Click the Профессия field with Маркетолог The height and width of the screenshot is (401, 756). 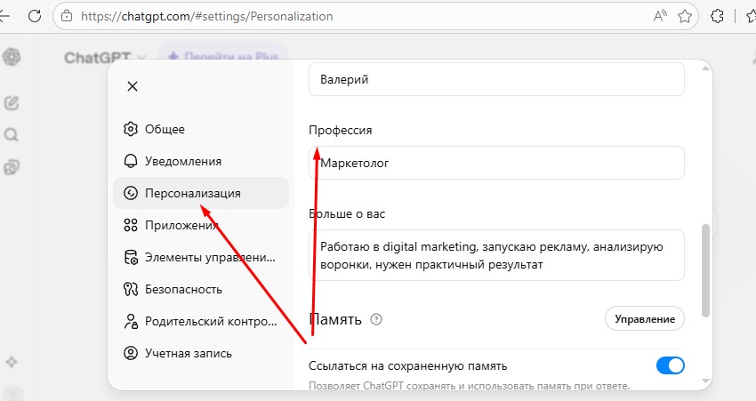click(x=496, y=163)
